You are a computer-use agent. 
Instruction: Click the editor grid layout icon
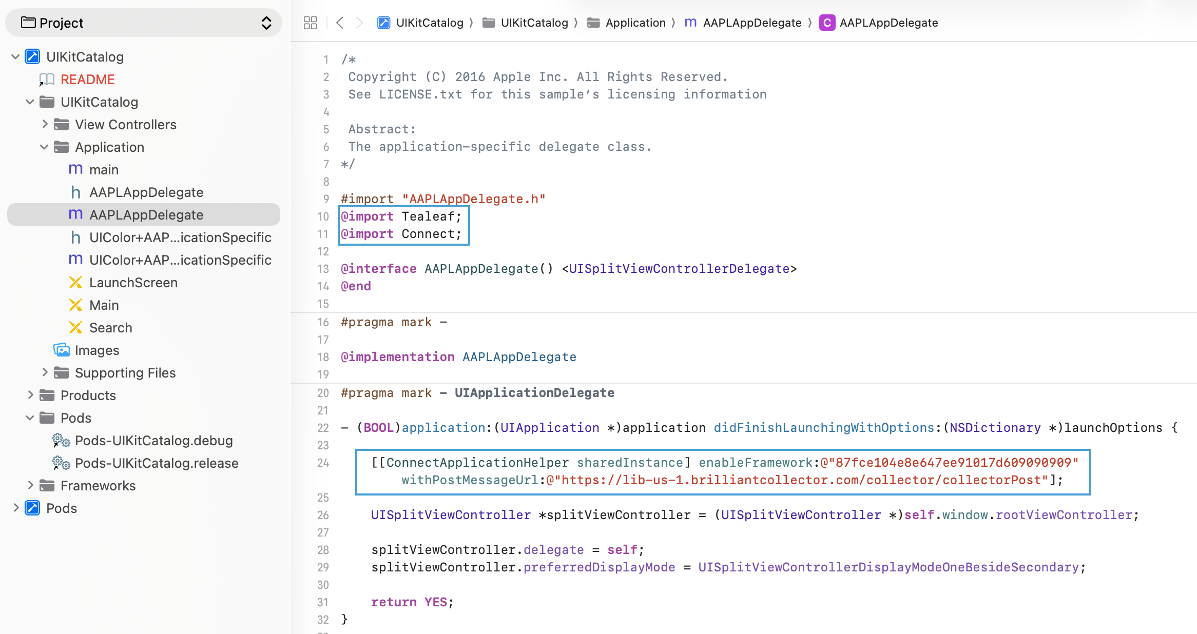pos(310,23)
